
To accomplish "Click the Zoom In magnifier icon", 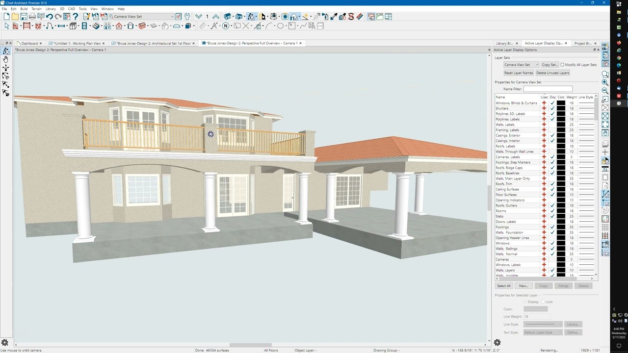I will [x=605, y=82].
